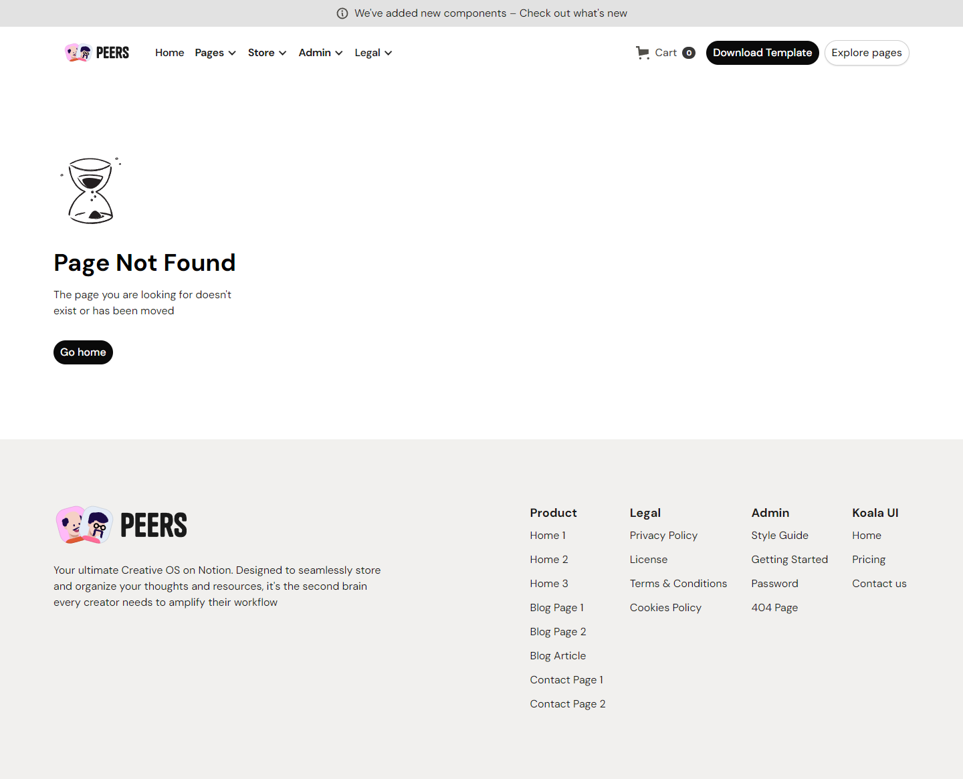Open the Legal dropdown in the header
Image resolution: width=963 pixels, height=779 pixels.
click(x=372, y=52)
